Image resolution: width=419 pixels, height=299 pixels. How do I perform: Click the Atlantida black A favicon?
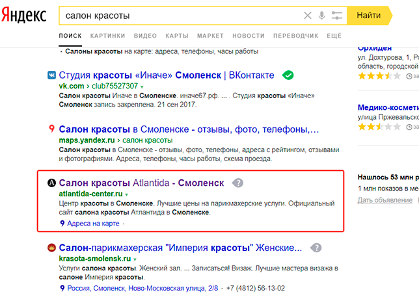(51, 183)
